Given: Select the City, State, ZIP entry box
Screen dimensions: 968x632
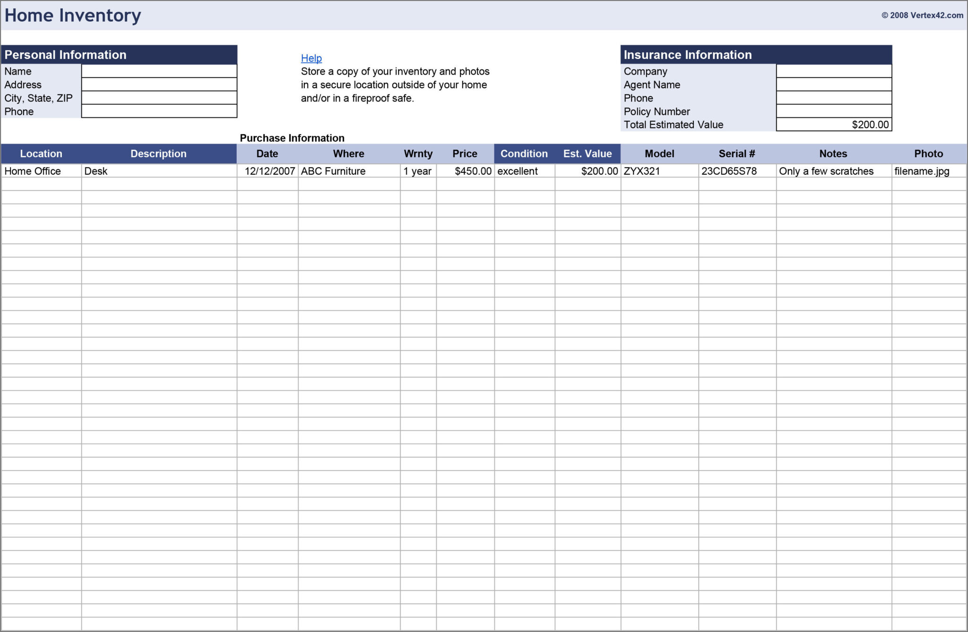Looking at the screenshot, I should [x=159, y=98].
